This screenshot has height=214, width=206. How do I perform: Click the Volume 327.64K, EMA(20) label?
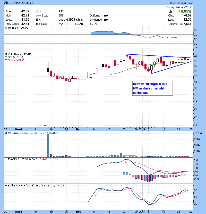tap(33, 133)
